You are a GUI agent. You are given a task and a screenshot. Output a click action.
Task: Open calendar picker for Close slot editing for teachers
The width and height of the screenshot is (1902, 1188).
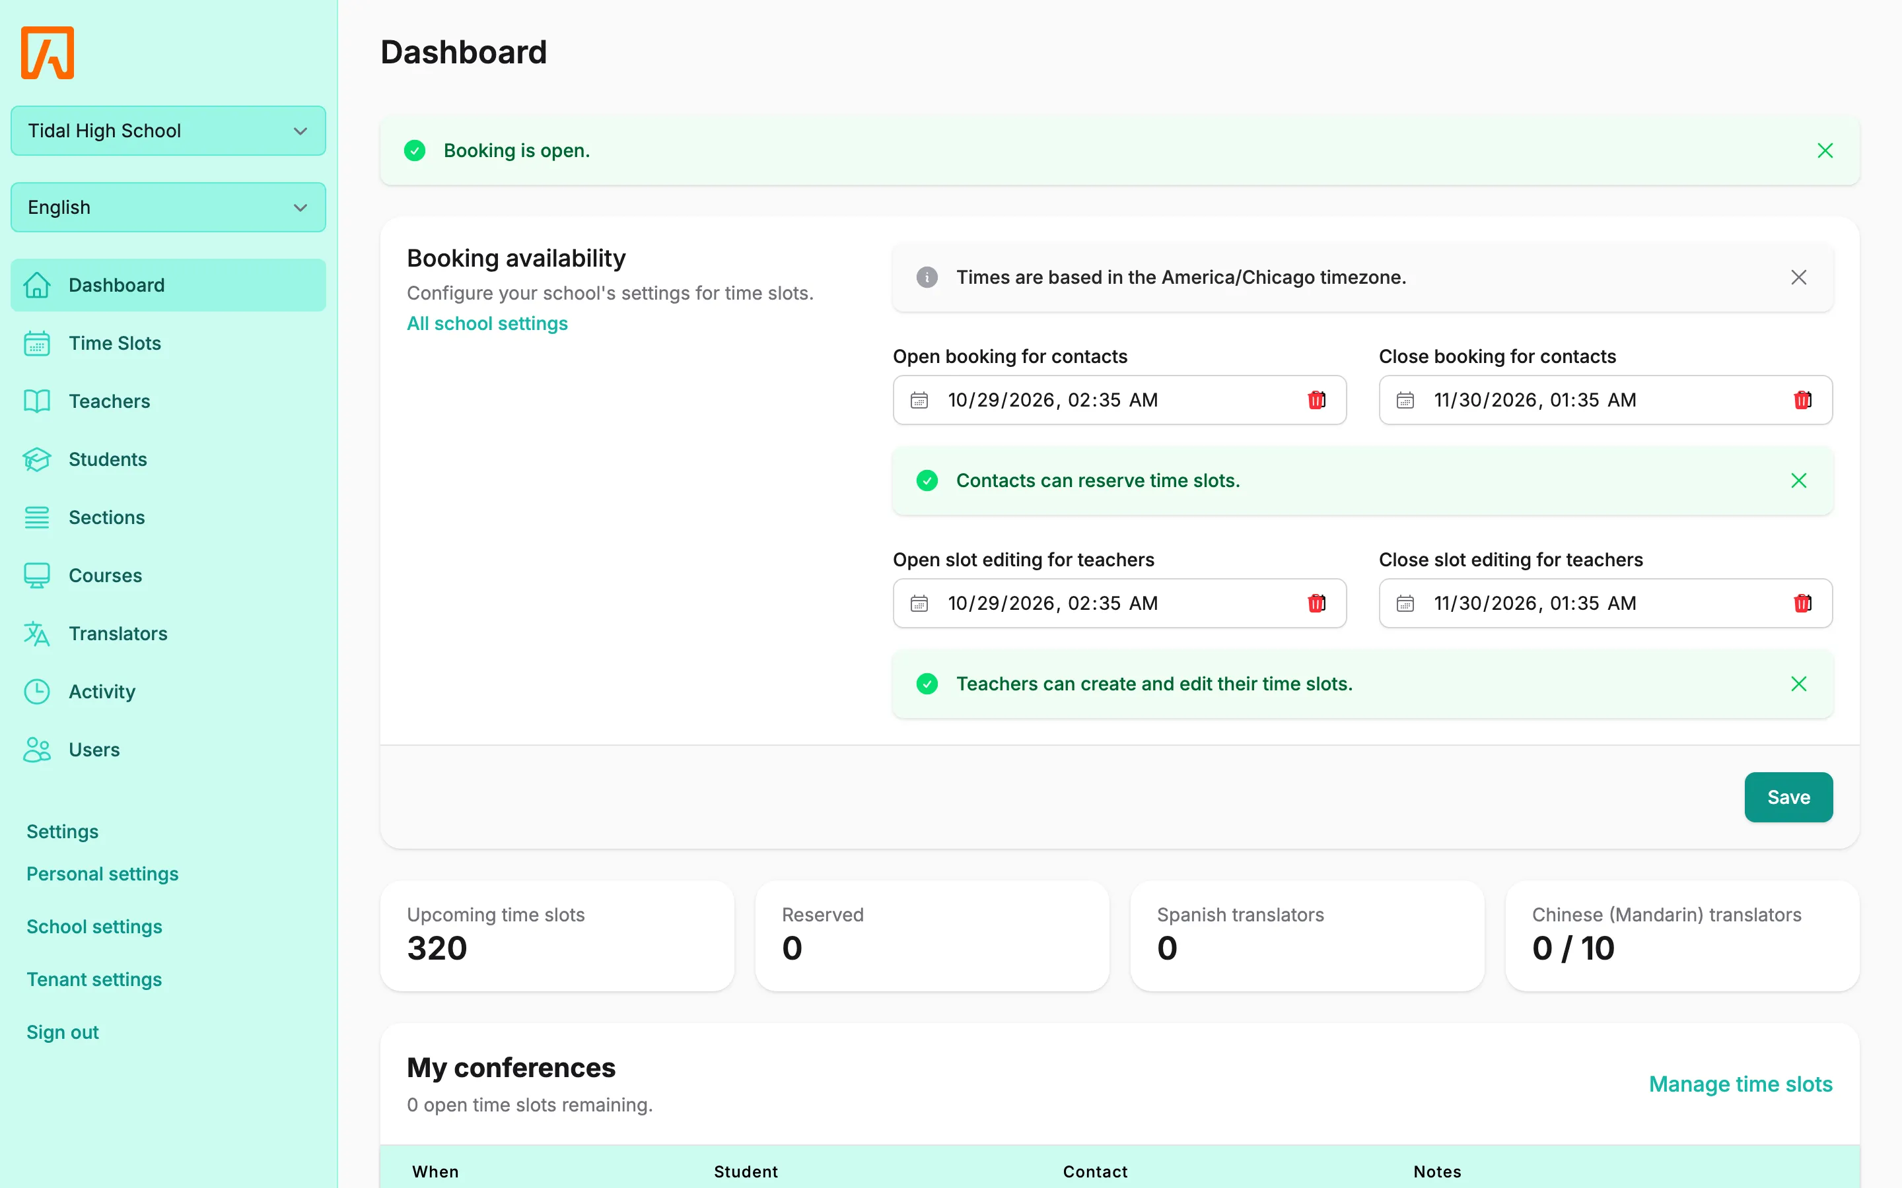coord(1405,603)
